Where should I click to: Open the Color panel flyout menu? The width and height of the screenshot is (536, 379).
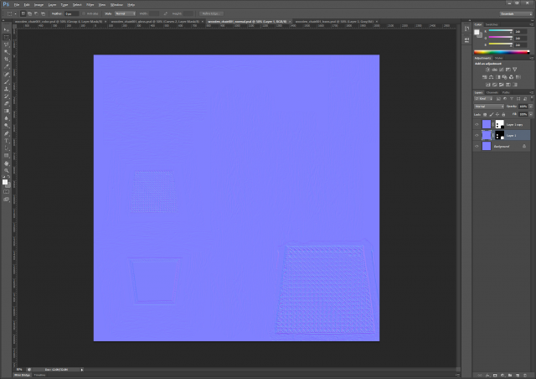[532, 24]
